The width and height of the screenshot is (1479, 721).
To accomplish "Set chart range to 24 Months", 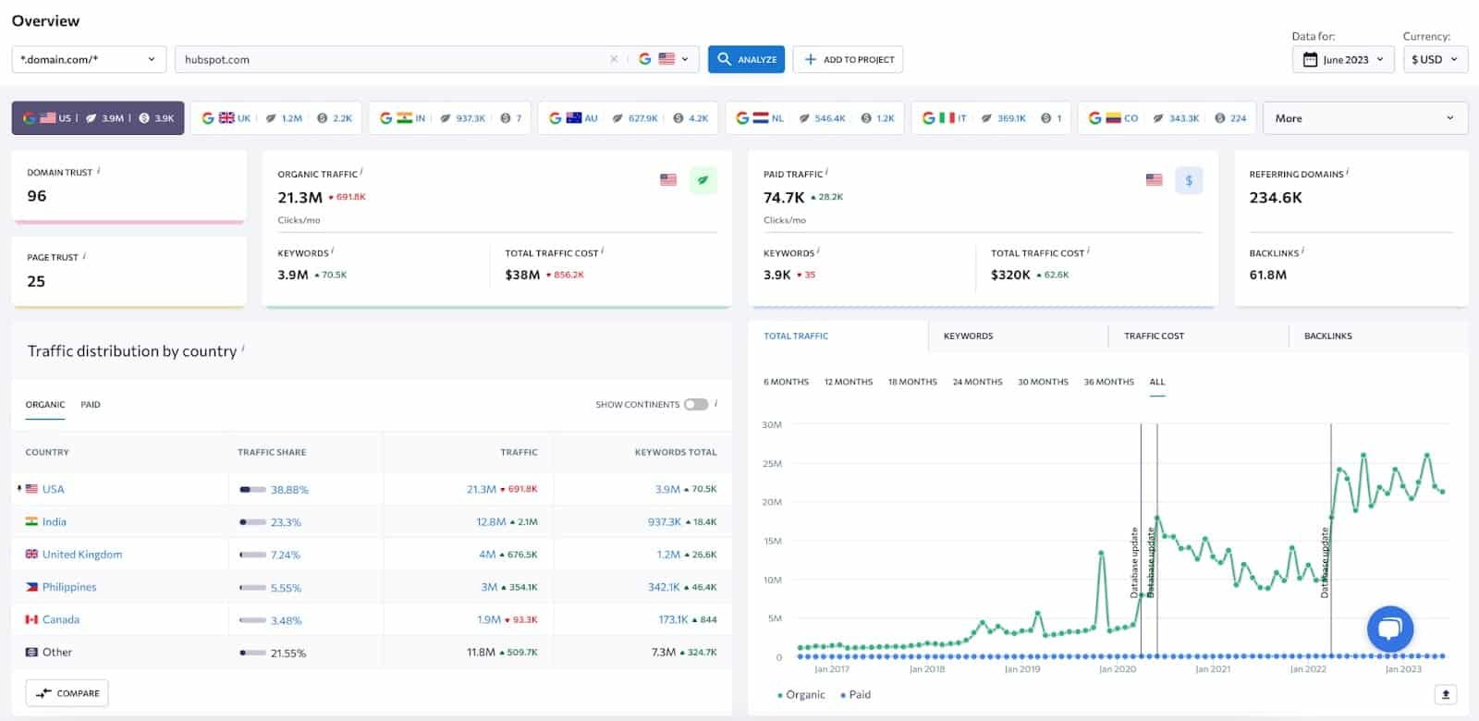I will coord(978,382).
